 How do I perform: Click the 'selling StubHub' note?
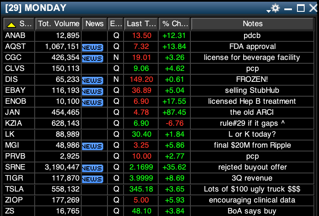252,90
